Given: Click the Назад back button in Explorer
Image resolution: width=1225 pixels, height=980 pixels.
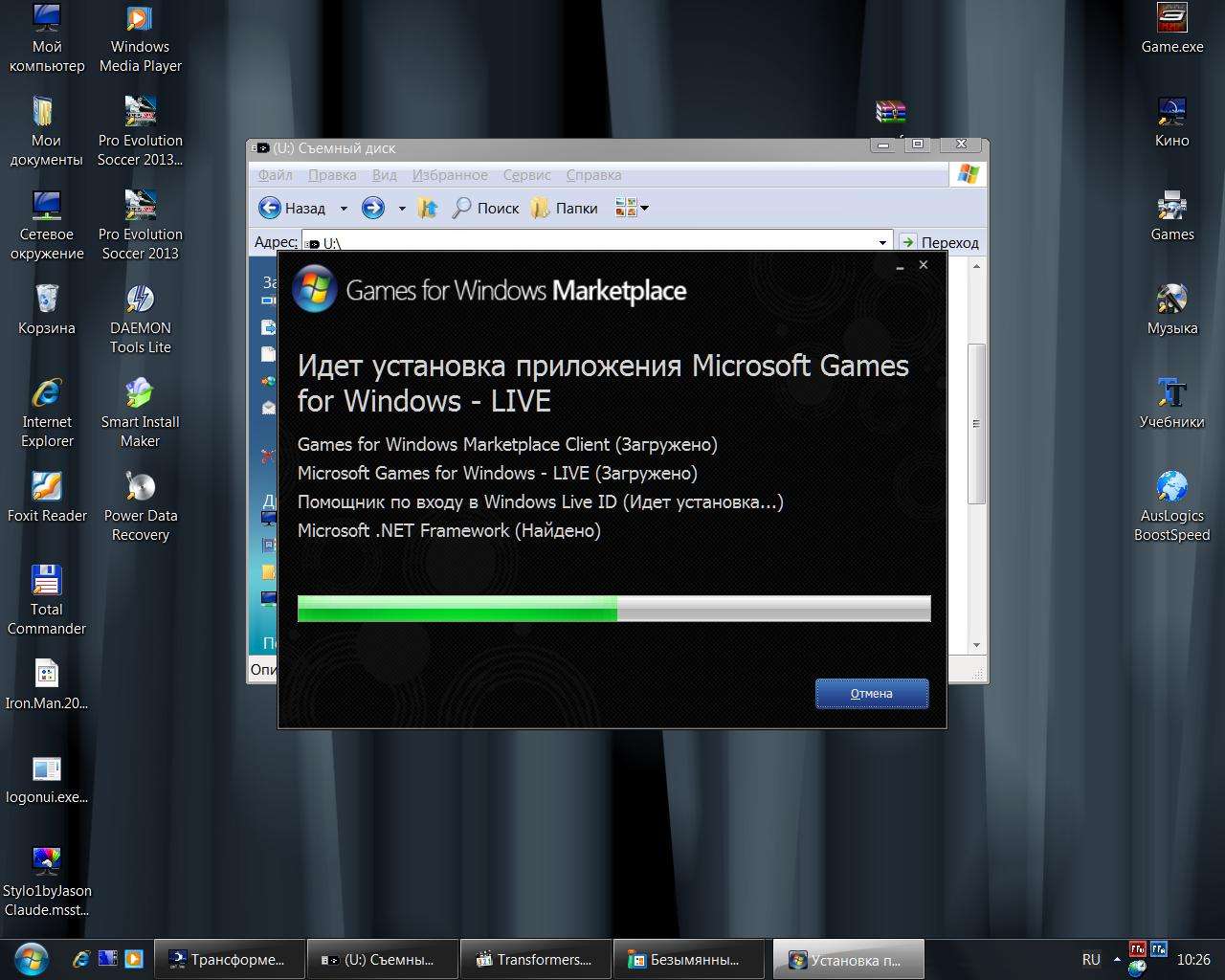Looking at the screenshot, I should pyautogui.click(x=293, y=208).
